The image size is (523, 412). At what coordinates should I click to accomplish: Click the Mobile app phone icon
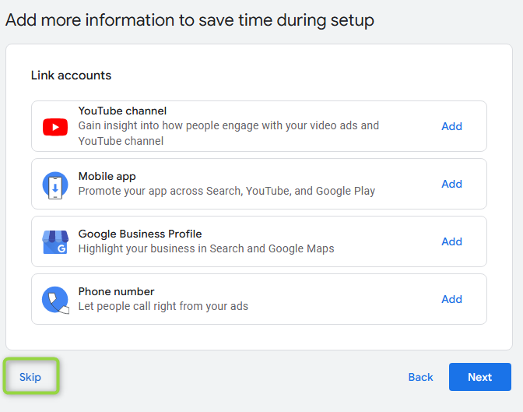55,185
